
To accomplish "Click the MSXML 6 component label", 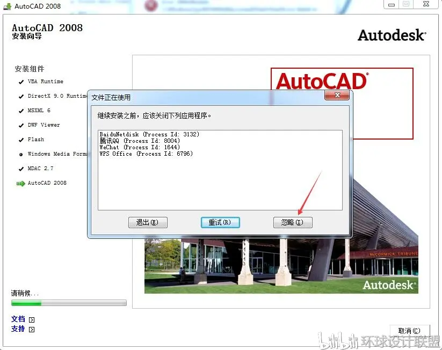I will pos(39,111).
